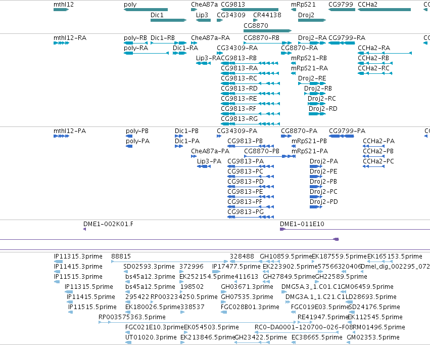
Task: Select the 372996 feature label
Action: (192, 267)
